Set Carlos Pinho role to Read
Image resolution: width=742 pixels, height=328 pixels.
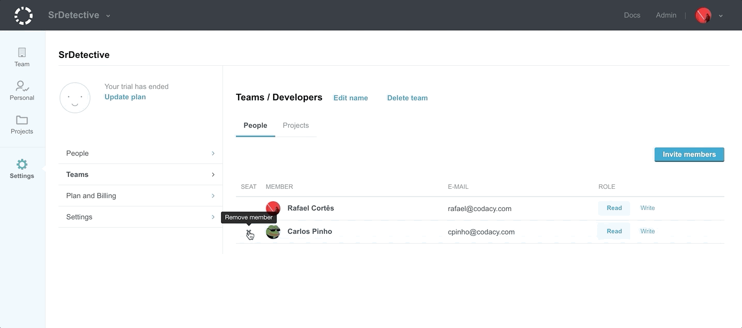pos(614,231)
